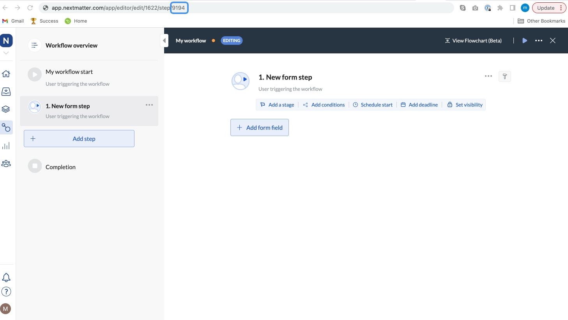Click the funnel filter icon beside New form step
This screenshot has height=320, width=568.
click(504, 76)
